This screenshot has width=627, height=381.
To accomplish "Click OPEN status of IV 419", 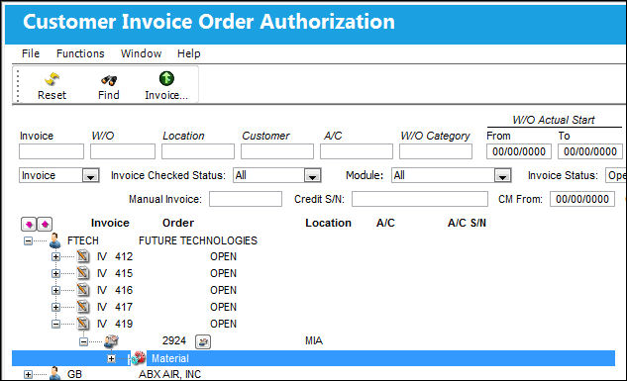I will click(224, 324).
